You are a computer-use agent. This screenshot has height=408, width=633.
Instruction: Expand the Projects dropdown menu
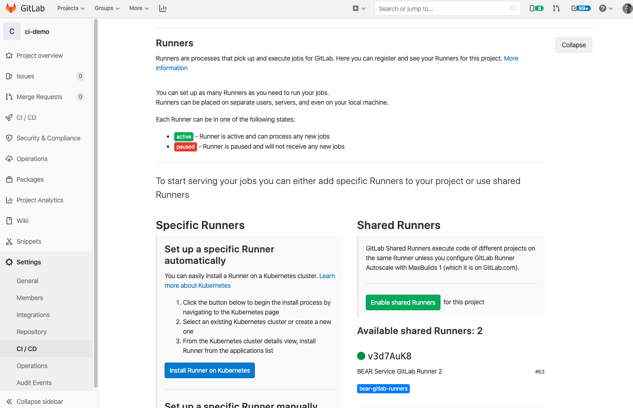coord(71,8)
